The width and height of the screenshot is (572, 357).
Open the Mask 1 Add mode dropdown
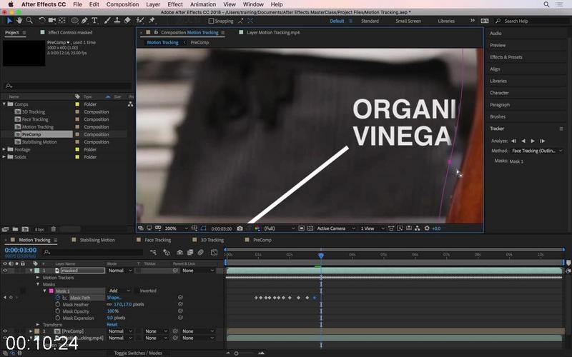coord(119,291)
